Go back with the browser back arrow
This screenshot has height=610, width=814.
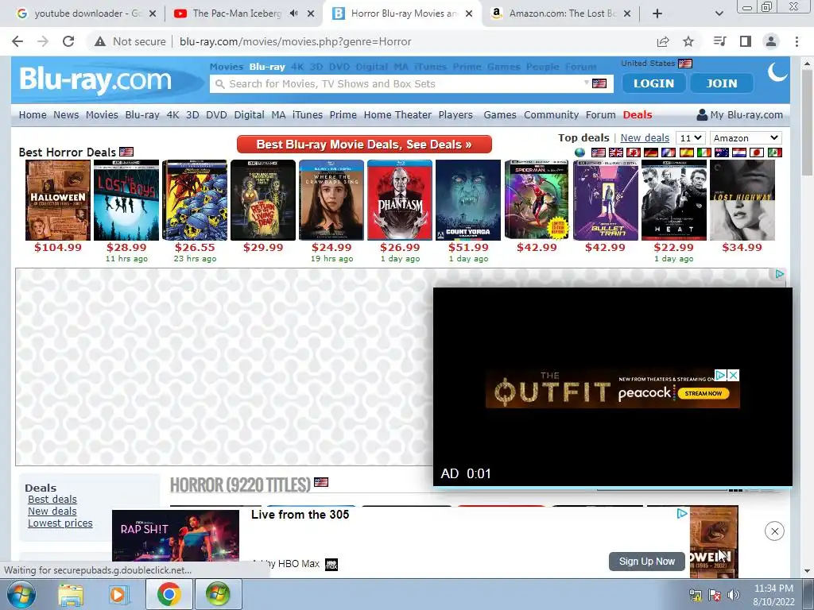pos(17,41)
